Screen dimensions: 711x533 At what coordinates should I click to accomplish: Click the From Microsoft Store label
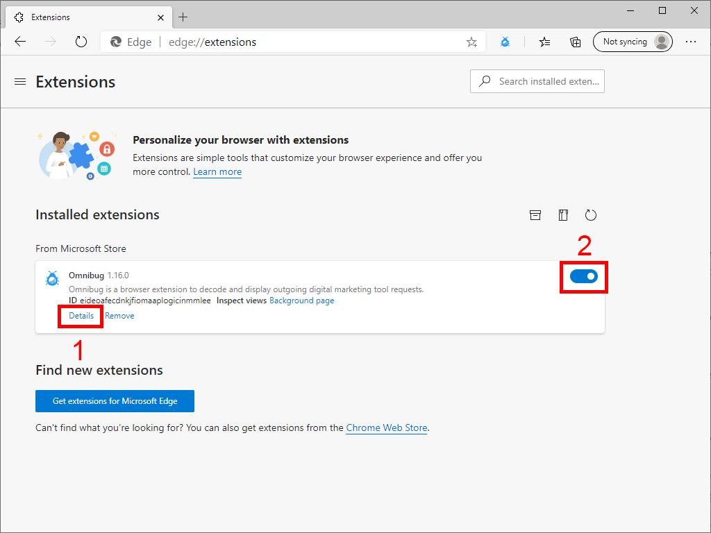(x=81, y=248)
